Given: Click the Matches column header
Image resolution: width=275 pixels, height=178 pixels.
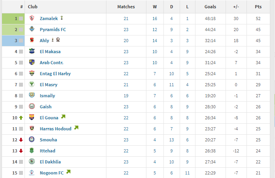Looking at the screenshot, I should tap(126, 7).
